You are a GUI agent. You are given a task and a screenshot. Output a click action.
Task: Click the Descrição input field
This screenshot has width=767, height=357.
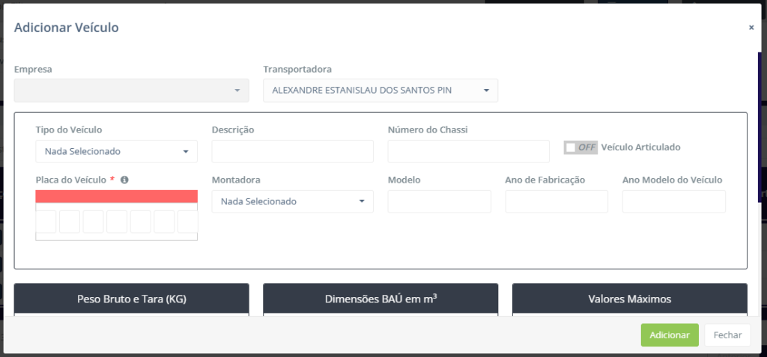coord(293,152)
